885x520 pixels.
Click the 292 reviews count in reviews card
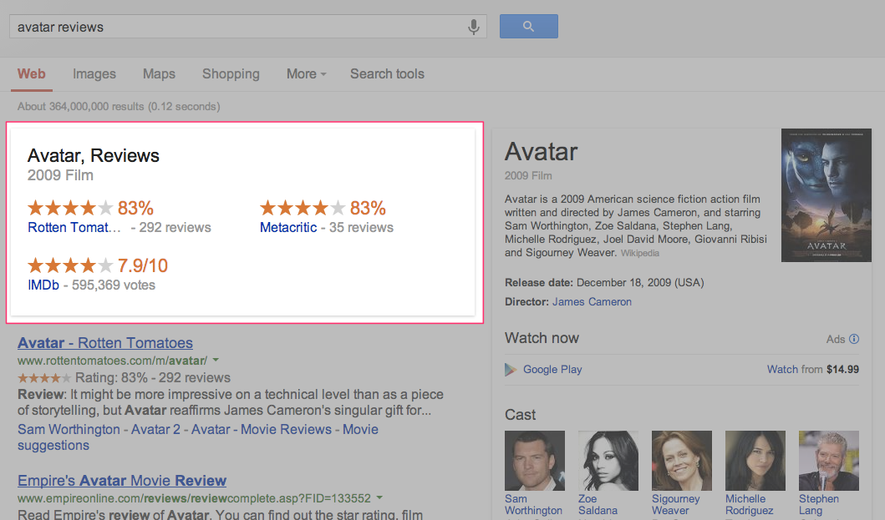pos(175,227)
